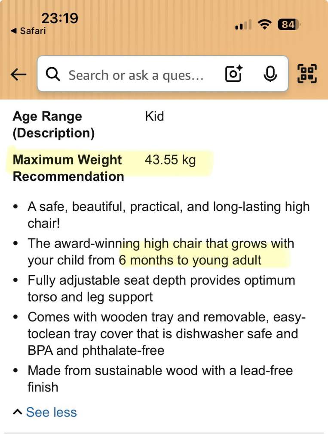Viewport: 328px width, 441px height.
Task: Tap the "Kid" age range value
Action: 154,116
